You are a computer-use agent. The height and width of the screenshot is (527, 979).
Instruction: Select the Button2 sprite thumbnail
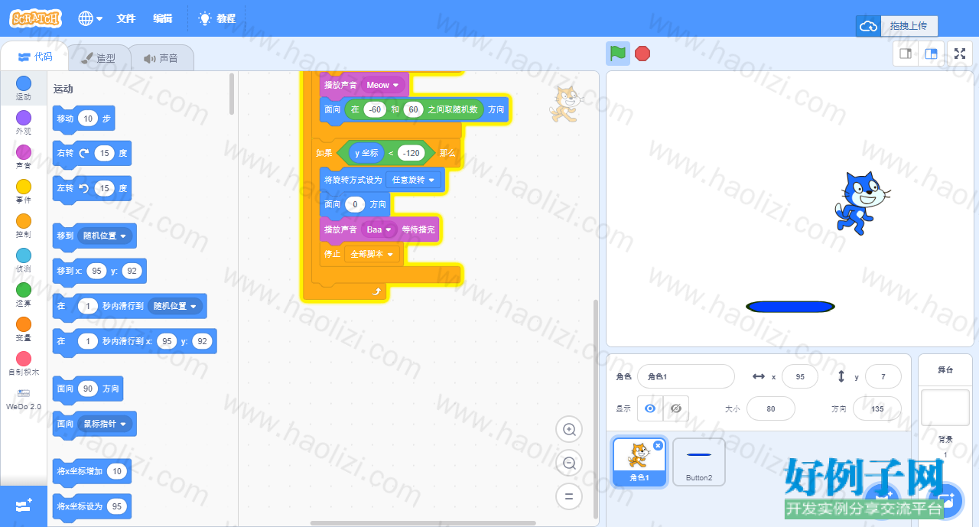[699, 461]
